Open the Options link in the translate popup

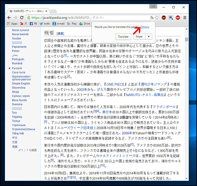click(x=144, y=27)
